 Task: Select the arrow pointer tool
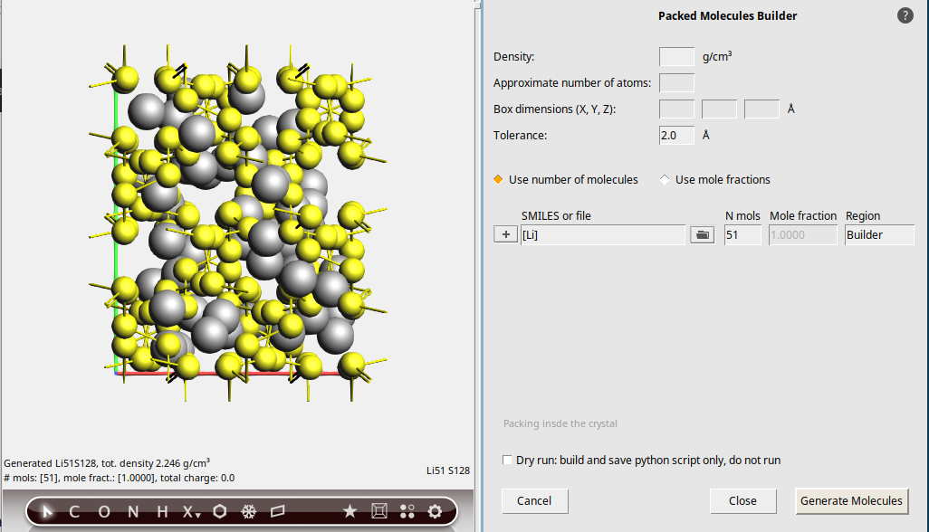click(48, 512)
